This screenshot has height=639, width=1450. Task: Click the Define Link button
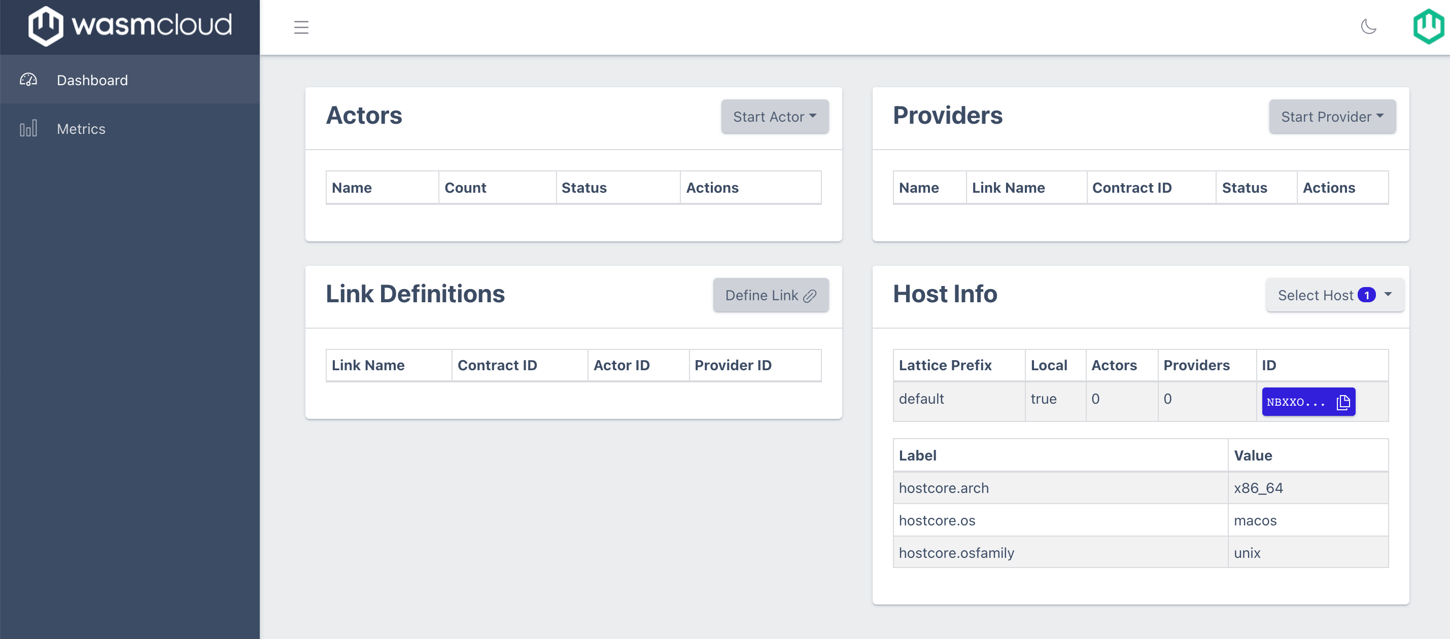click(x=771, y=295)
